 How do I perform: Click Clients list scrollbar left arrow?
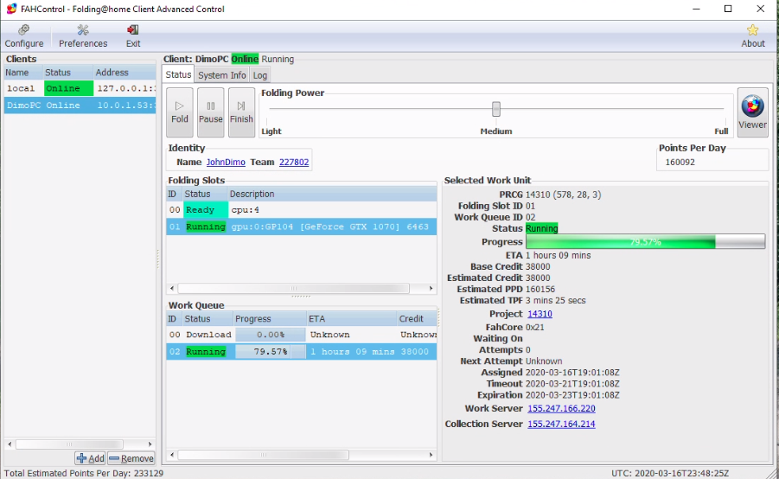tap(10, 444)
